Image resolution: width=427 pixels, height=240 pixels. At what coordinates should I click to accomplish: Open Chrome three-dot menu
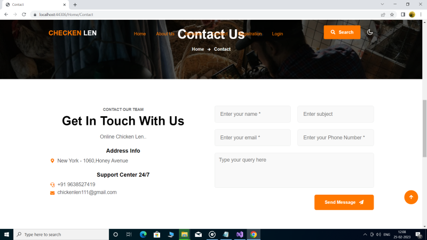pyautogui.click(x=421, y=15)
